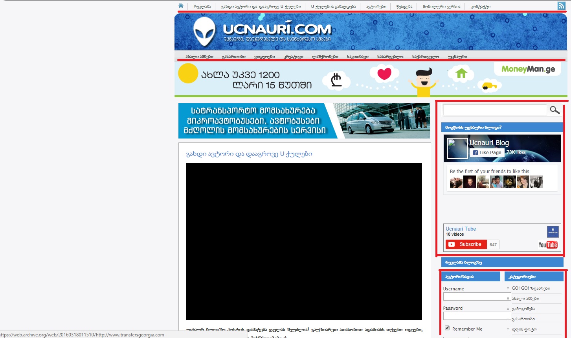The height and width of the screenshot is (338, 571).
Task: Click the magnifier search icon
Action: click(x=554, y=110)
